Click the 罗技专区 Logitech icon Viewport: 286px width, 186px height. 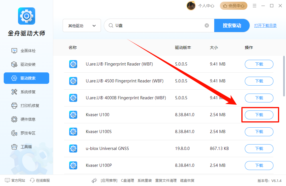coord(14,133)
